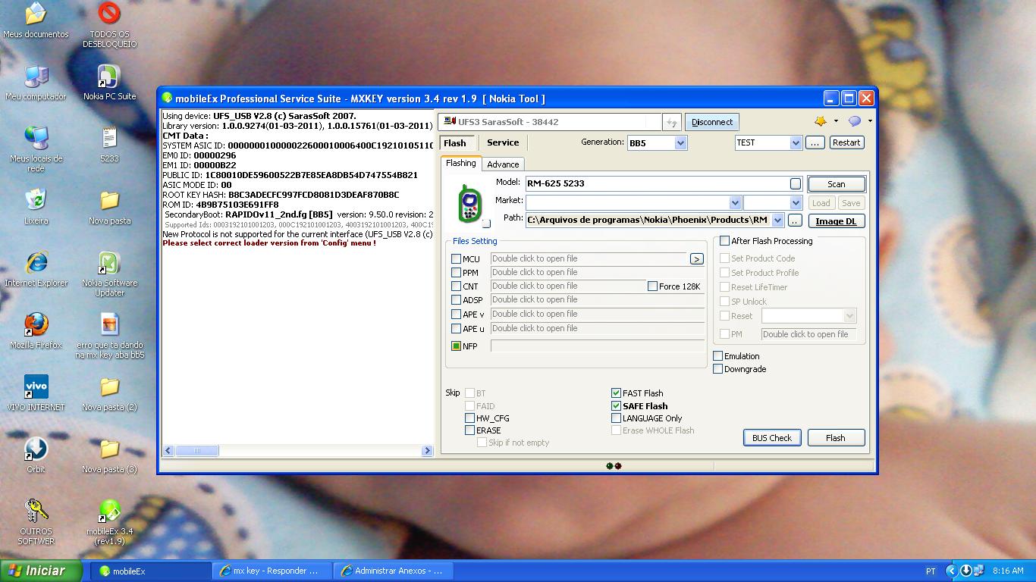Viewport: 1036px width, 582px height.
Task: Open the Path dropdown arrow
Action: pos(777,221)
